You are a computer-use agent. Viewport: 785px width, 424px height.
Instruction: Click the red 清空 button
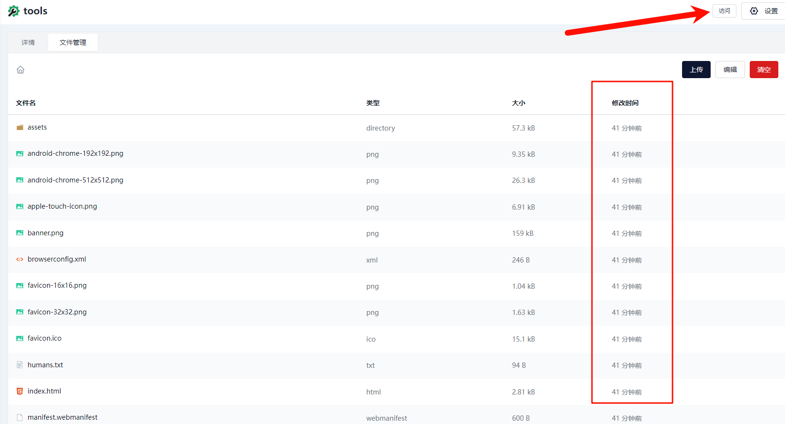tap(764, 70)
